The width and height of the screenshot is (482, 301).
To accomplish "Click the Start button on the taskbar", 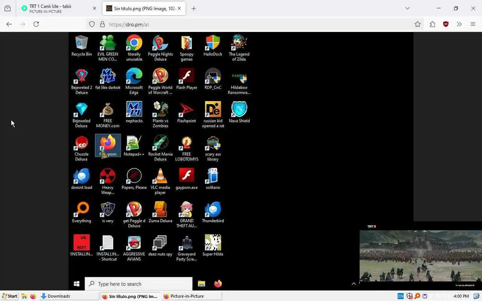I will tap(10, 296).
